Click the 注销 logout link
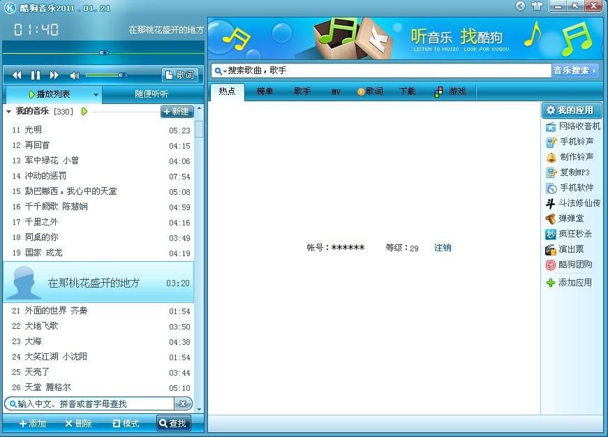This screenshot has width=608, height=437. tap(443, 248)
